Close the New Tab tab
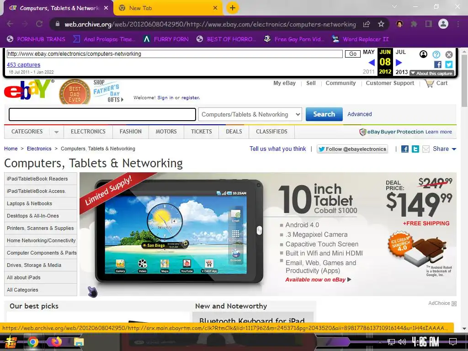The image size is (468, 351). pos(215,8)
